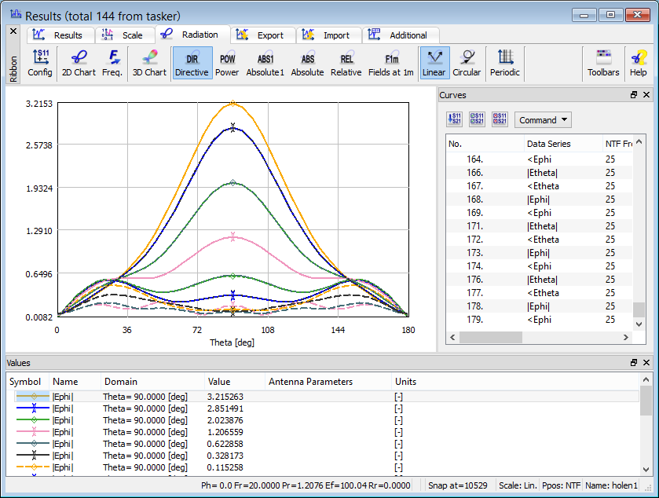
Task: Open the Config toolbar icon
Action: pos(40,63)
